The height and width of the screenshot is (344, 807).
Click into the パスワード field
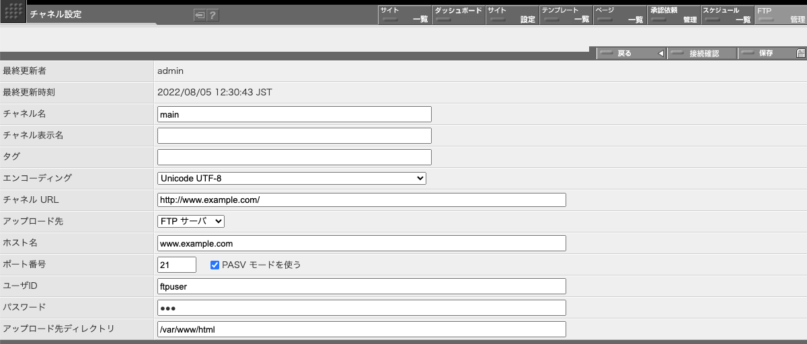(x=361, y=308)
